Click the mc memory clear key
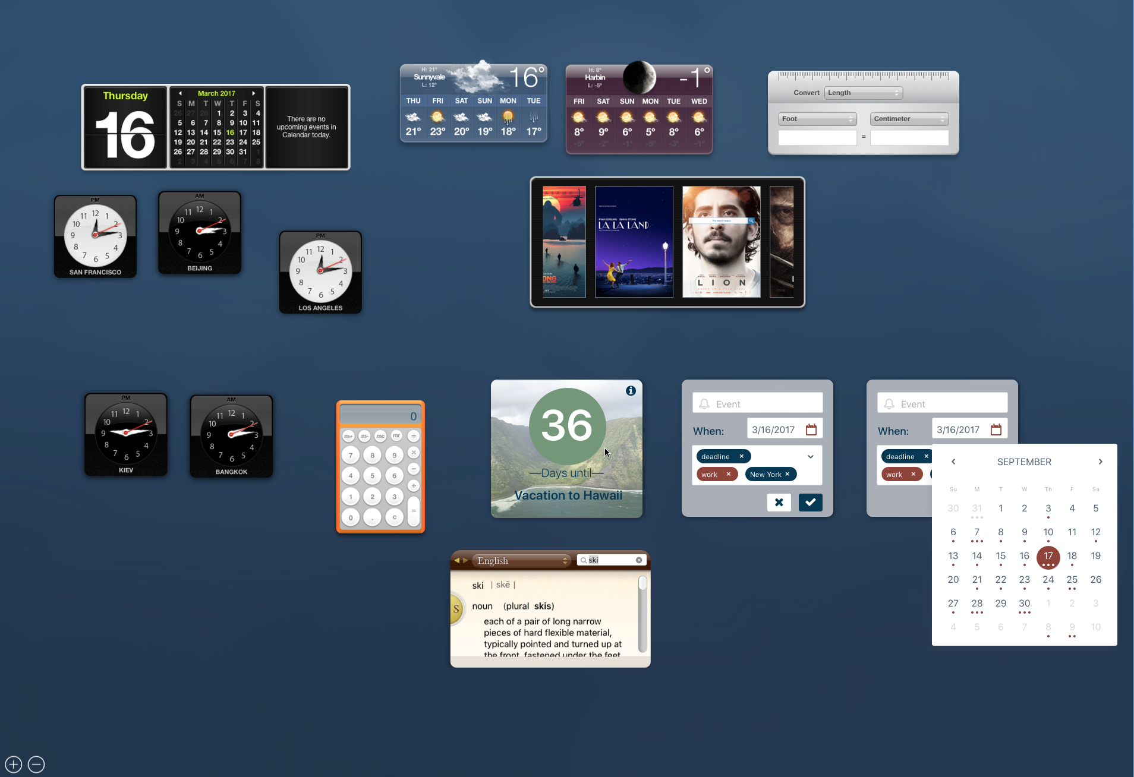 tap(380, 436)
